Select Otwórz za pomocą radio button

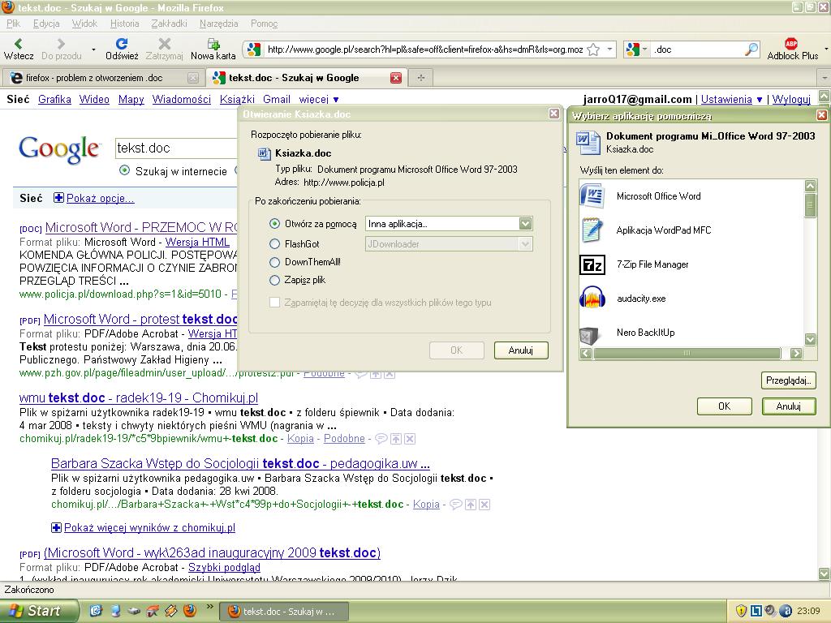(274, 224)
